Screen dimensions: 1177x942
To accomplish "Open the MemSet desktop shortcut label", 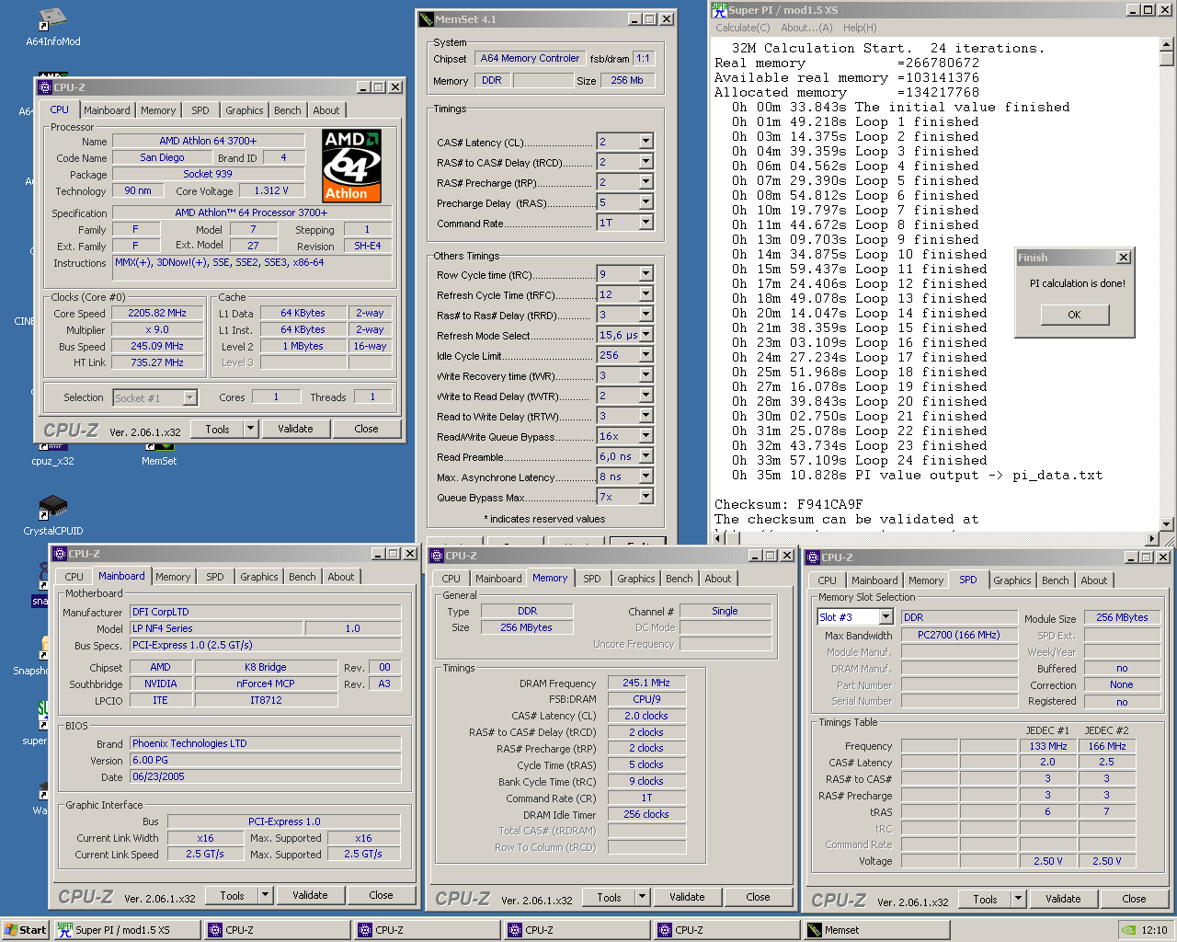I will coord(159,461).
